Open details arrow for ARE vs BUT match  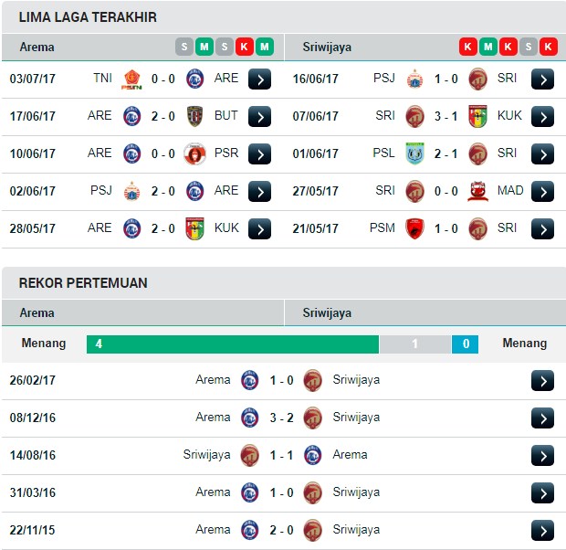[259, 116]
